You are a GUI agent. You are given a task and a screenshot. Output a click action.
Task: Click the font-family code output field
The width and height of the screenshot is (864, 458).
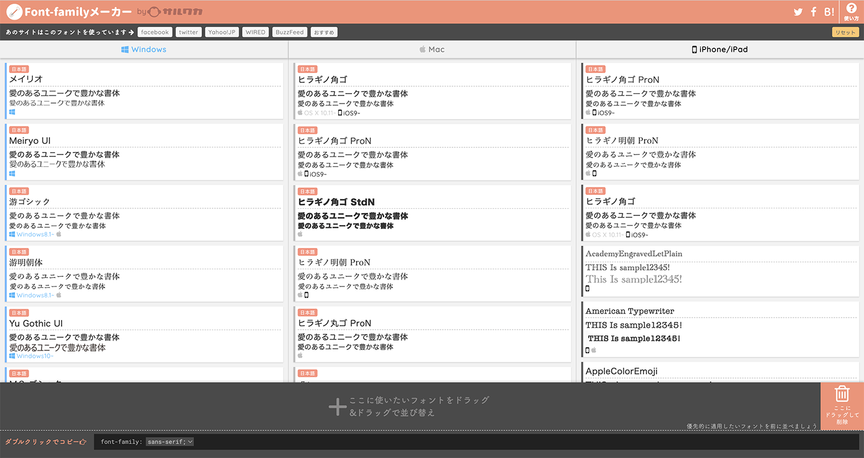click(x=476, y=442)
